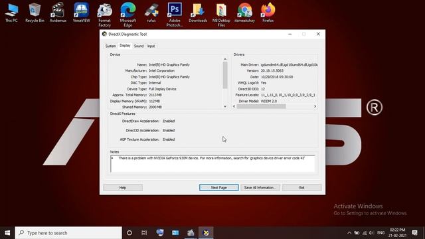Select the Firefox desktop shortcut
425x239 pixels.
pyautogui.click(x=268, y=13)
